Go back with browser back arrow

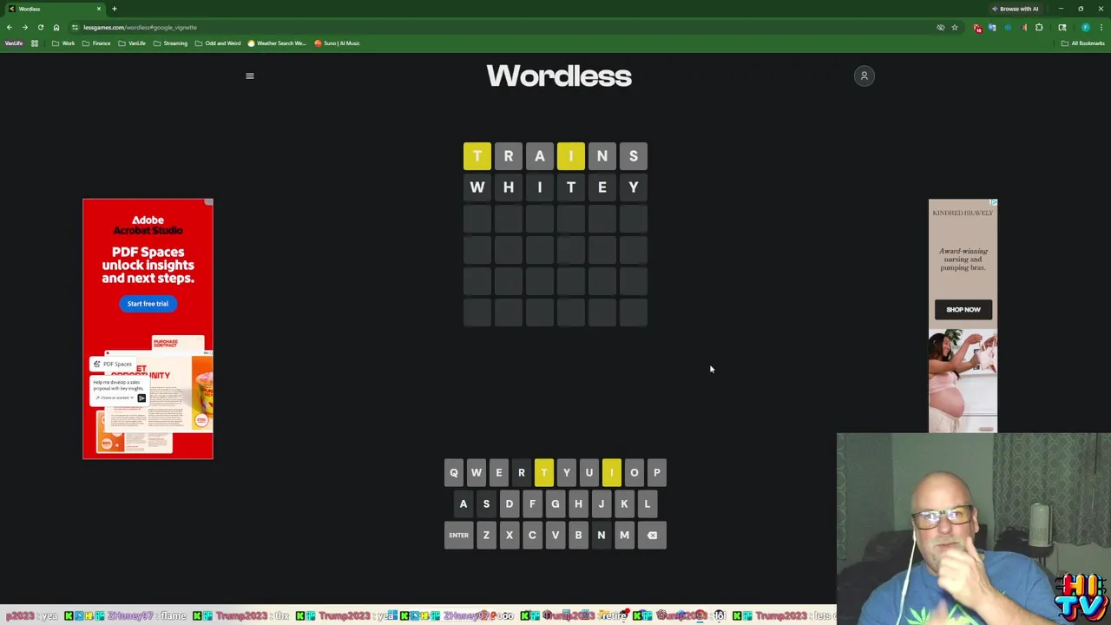[10, 27]
